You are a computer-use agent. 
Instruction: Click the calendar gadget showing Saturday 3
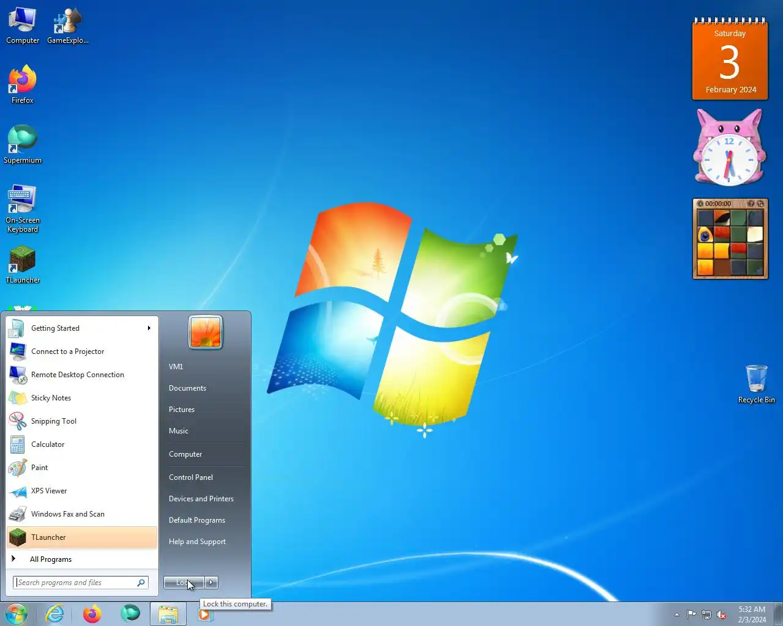click(x=730, y=59)
